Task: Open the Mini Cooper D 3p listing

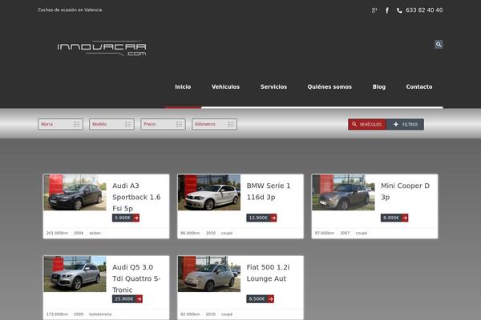Action: point(405,191)
